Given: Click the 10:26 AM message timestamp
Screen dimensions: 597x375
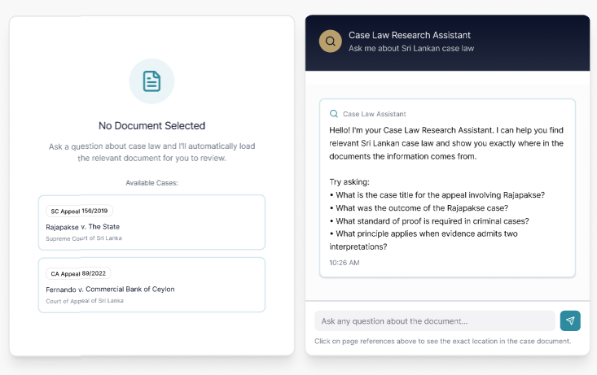Looking at the screenshot, I should (x=344, y=263).
